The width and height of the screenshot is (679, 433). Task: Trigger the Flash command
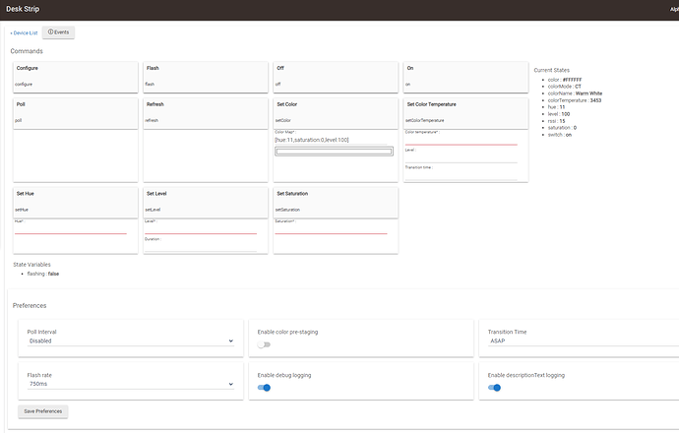pos(206,77)
